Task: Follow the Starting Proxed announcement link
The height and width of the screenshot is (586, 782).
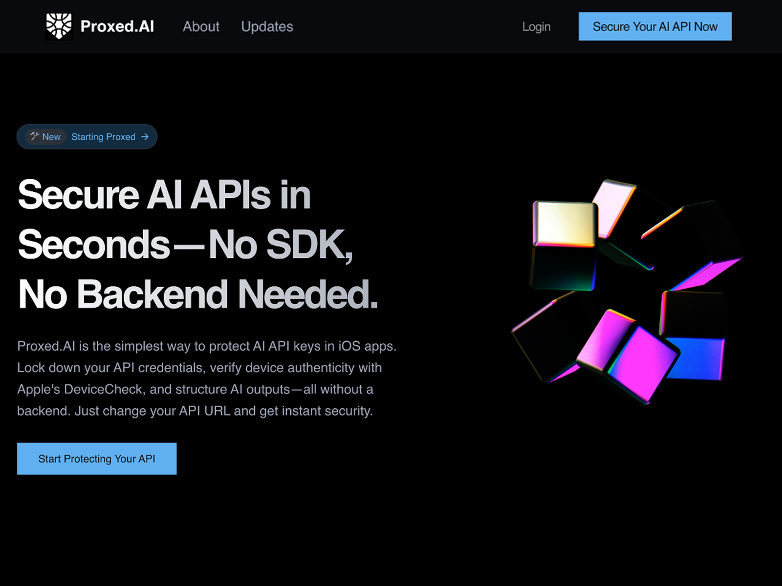Action: coord(103,137)
